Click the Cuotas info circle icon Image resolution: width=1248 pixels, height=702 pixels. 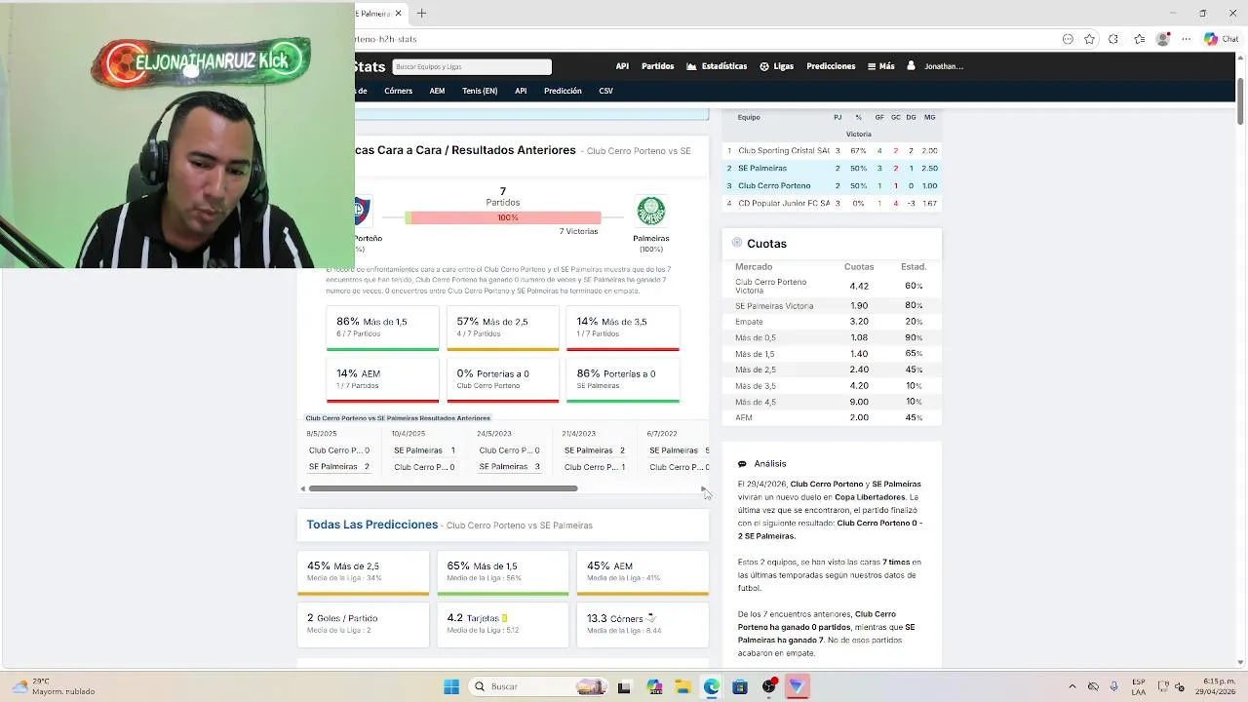pos(737,243)
